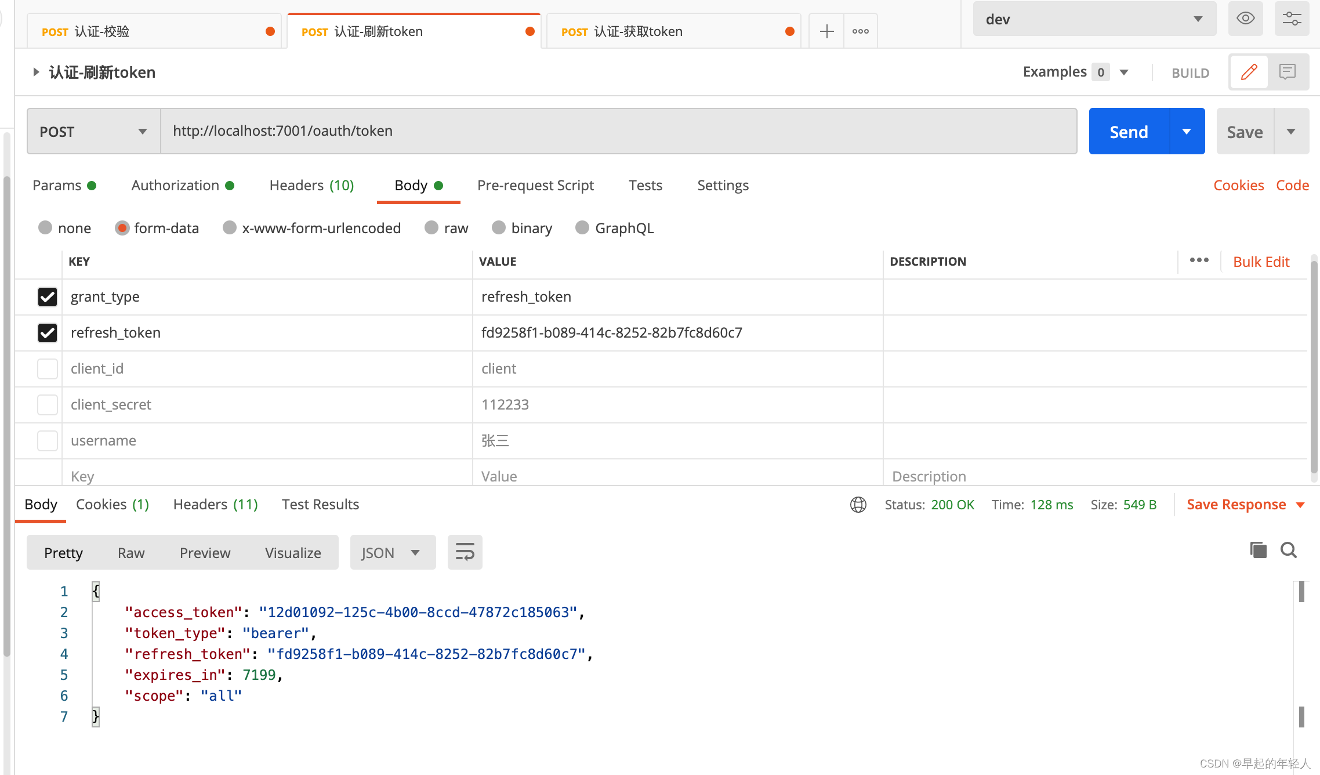Enable the client_id parameter checkbox
The width and height of the screenshot is (1320, 775).
pos(47,368)
